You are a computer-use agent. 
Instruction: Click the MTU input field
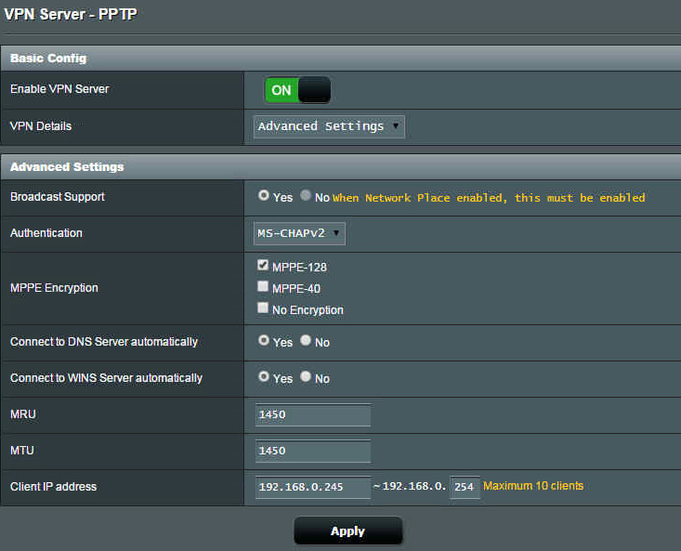pos(313,451)
